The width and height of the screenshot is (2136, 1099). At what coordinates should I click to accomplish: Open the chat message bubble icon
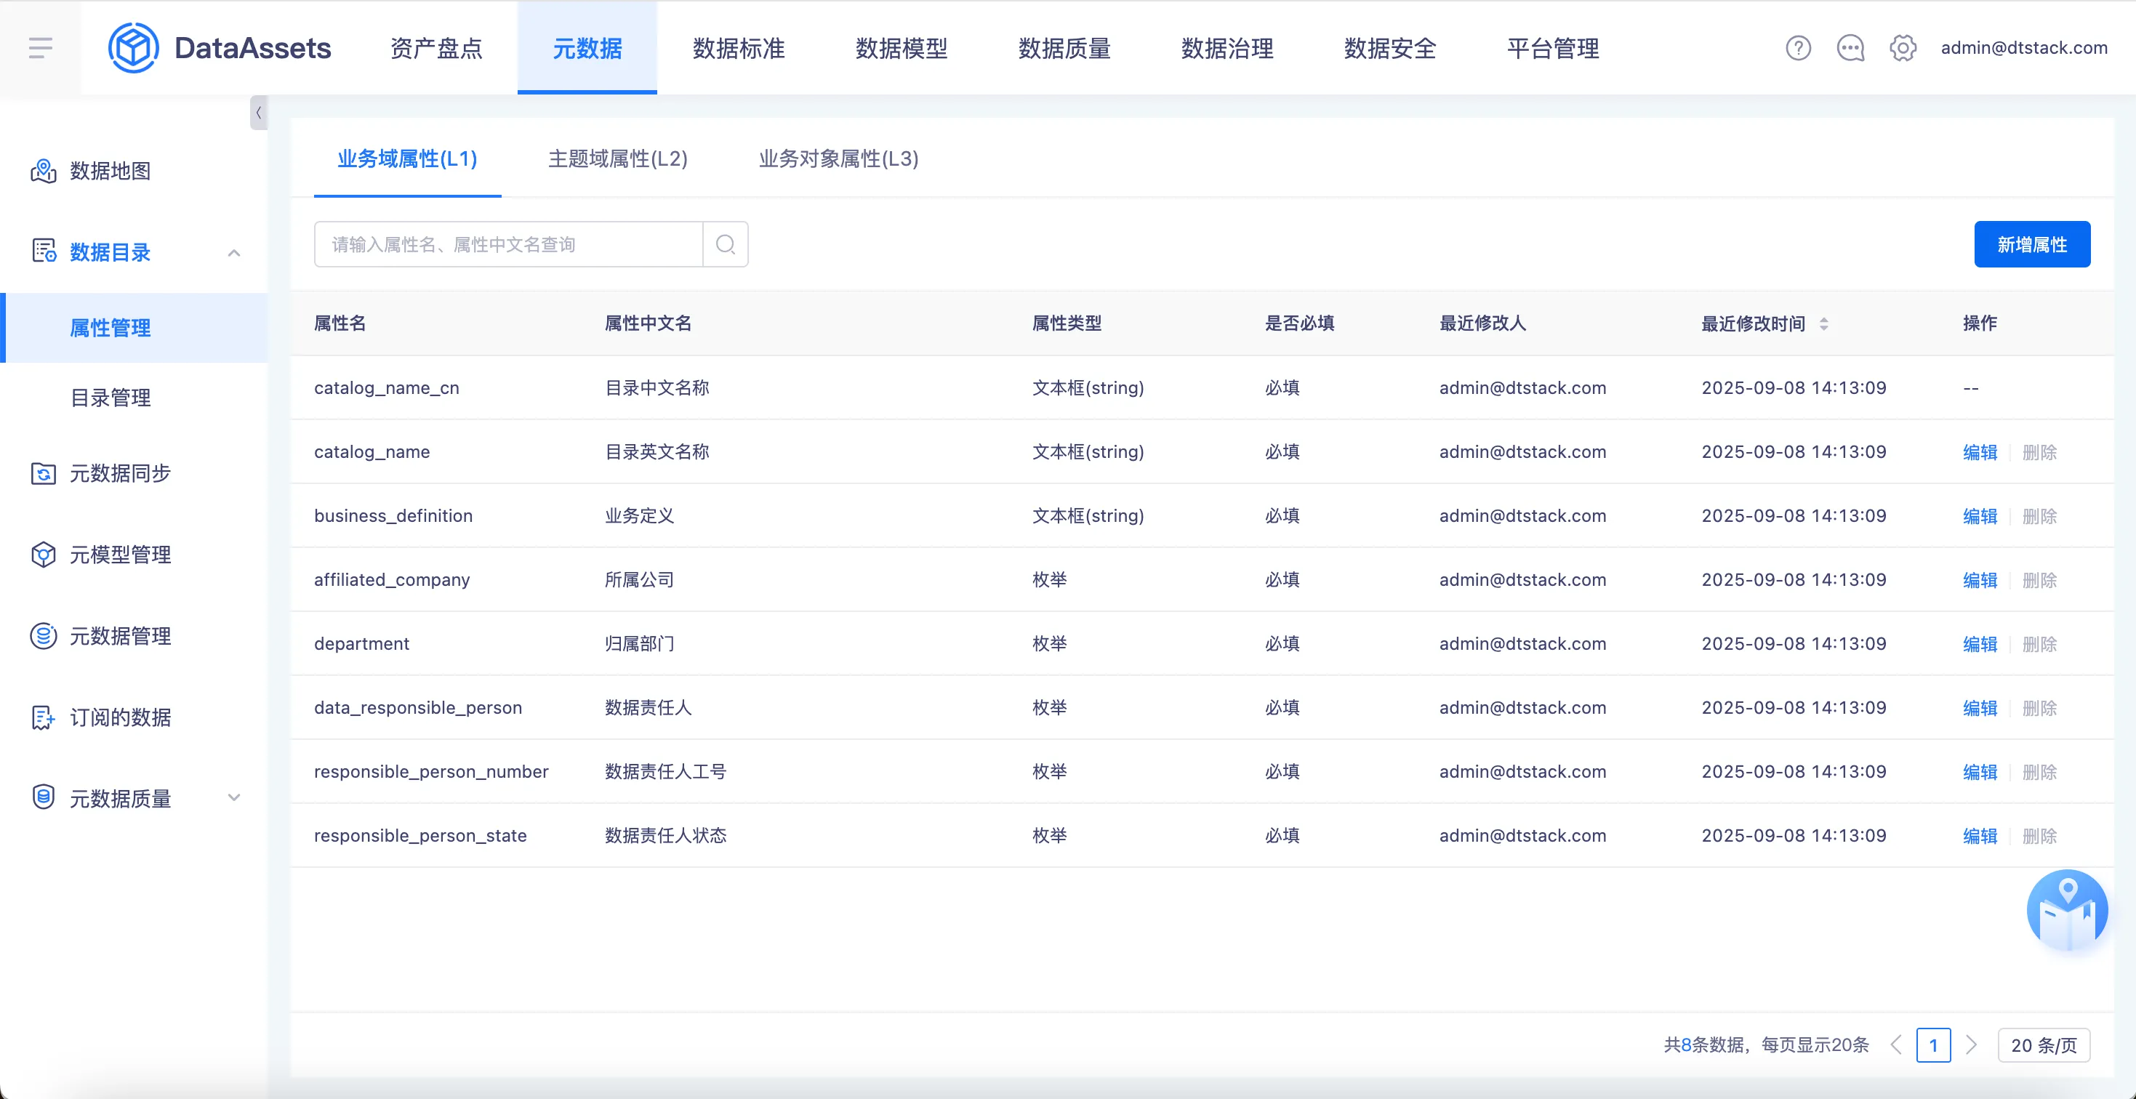click(x=1850, y=48)
